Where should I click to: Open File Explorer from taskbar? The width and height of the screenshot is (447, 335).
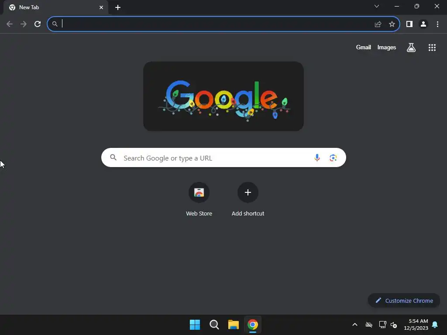point(234,325)
